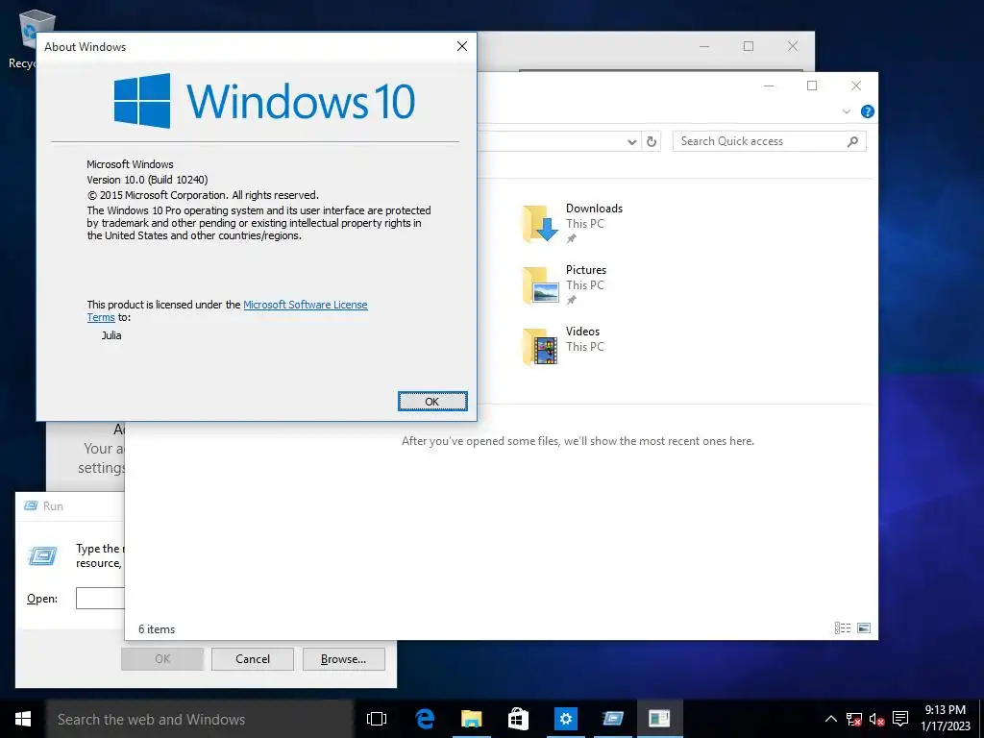
Task: Click the Search the web and Windows box
Action: pos(200,719)
